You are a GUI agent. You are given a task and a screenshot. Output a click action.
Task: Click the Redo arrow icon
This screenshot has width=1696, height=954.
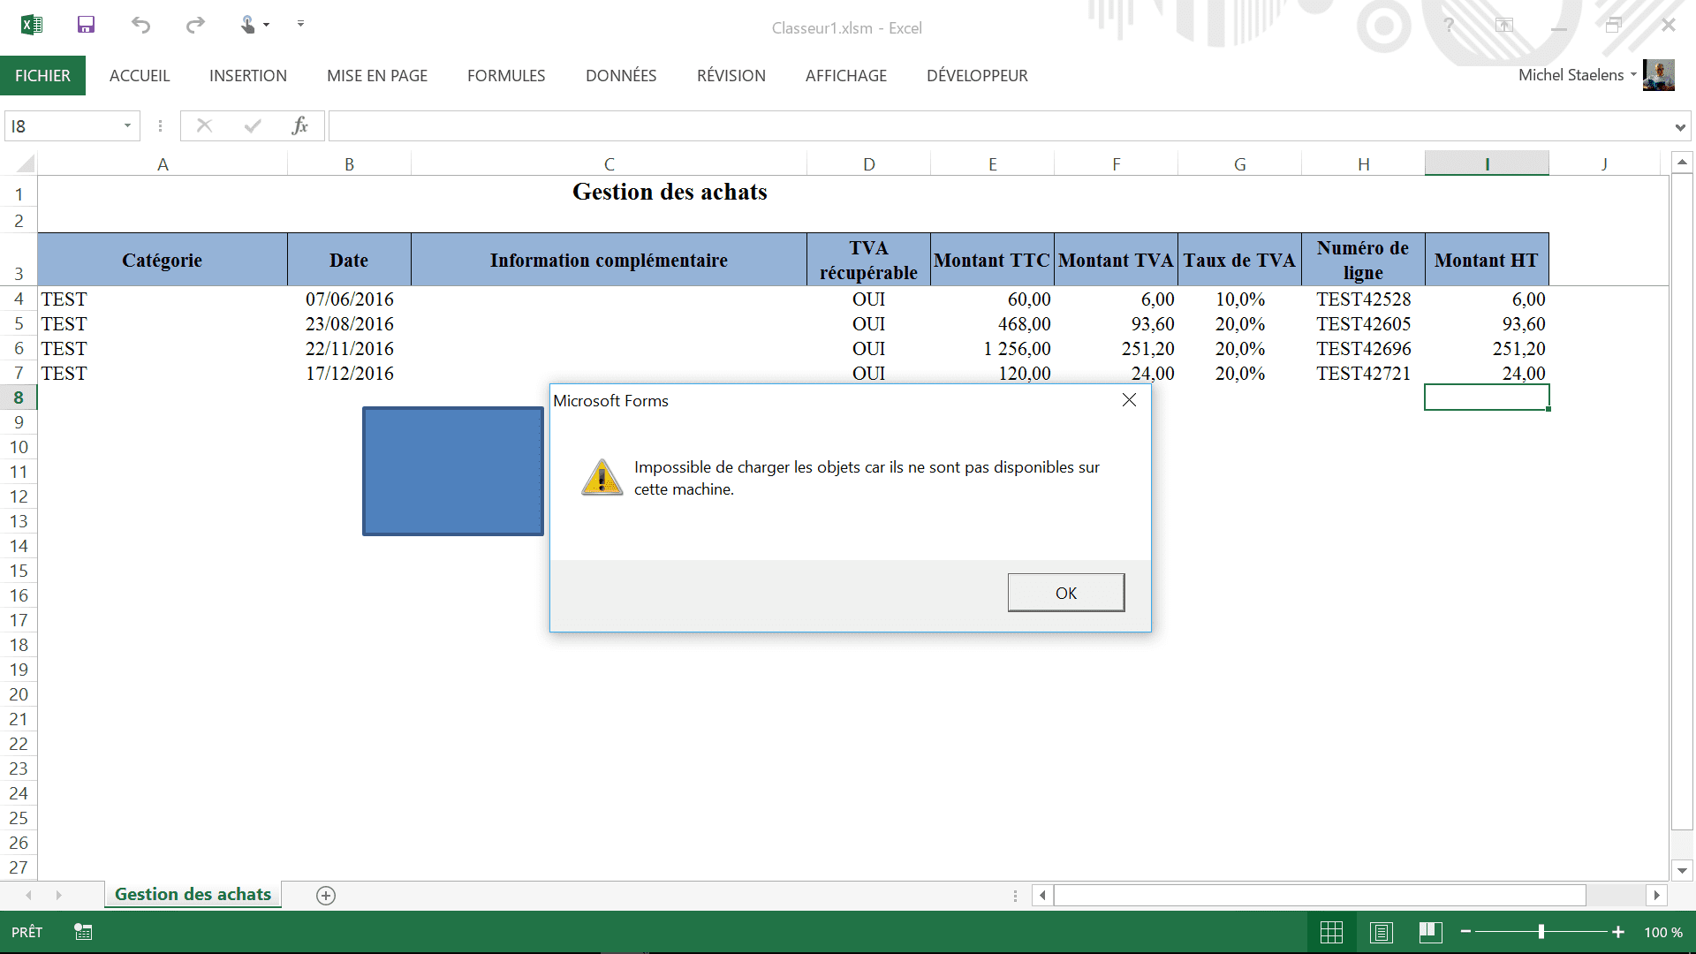195,25
